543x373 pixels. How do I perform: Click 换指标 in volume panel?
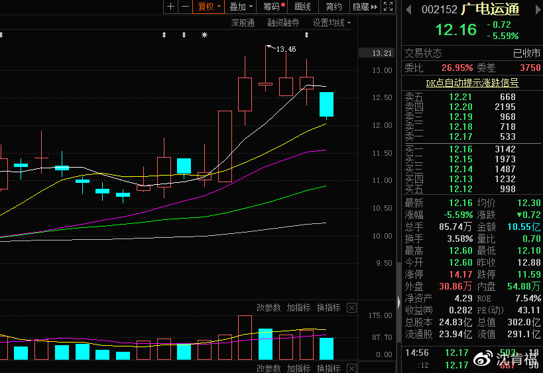[329, 307]
